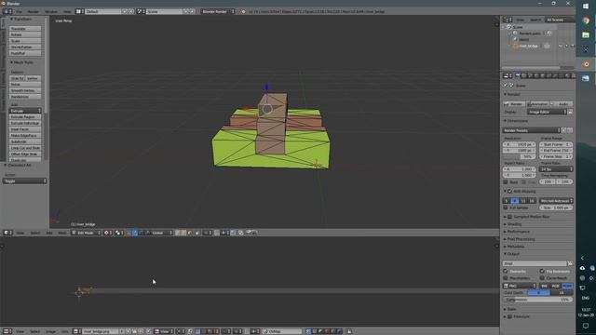
Task: Open the Window menu
Action: pyautogui.click(x=51, y=12)
